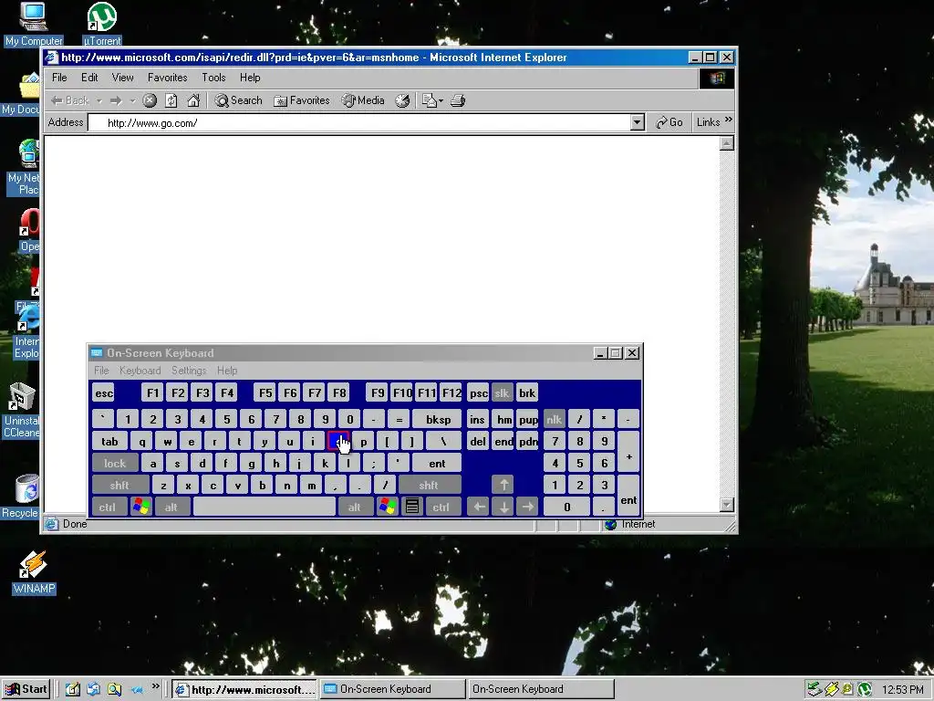
Task: Click the application menu key on On-Screen Keyboard
Action: (x=411, y=507)
